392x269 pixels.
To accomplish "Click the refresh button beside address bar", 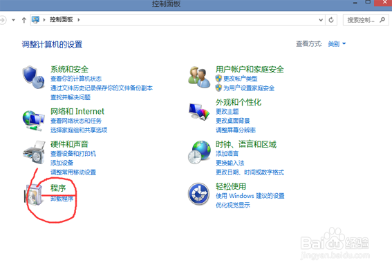I will click(331, 20).
